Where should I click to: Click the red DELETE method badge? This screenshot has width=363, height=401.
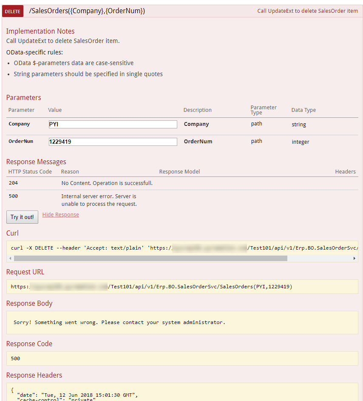coord(12,11)
